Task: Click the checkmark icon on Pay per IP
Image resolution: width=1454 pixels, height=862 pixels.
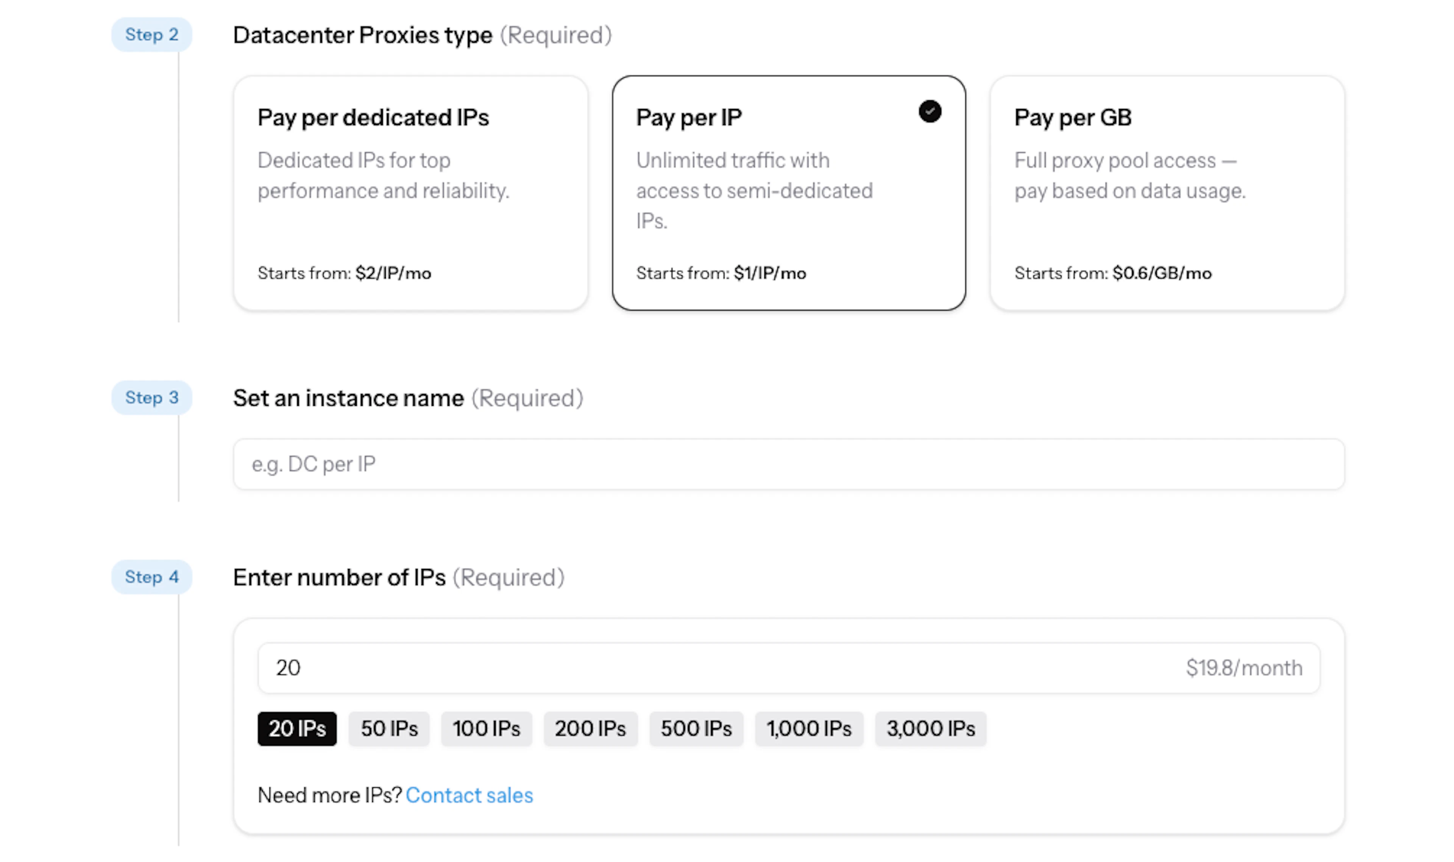Action: tap(930, 112)
